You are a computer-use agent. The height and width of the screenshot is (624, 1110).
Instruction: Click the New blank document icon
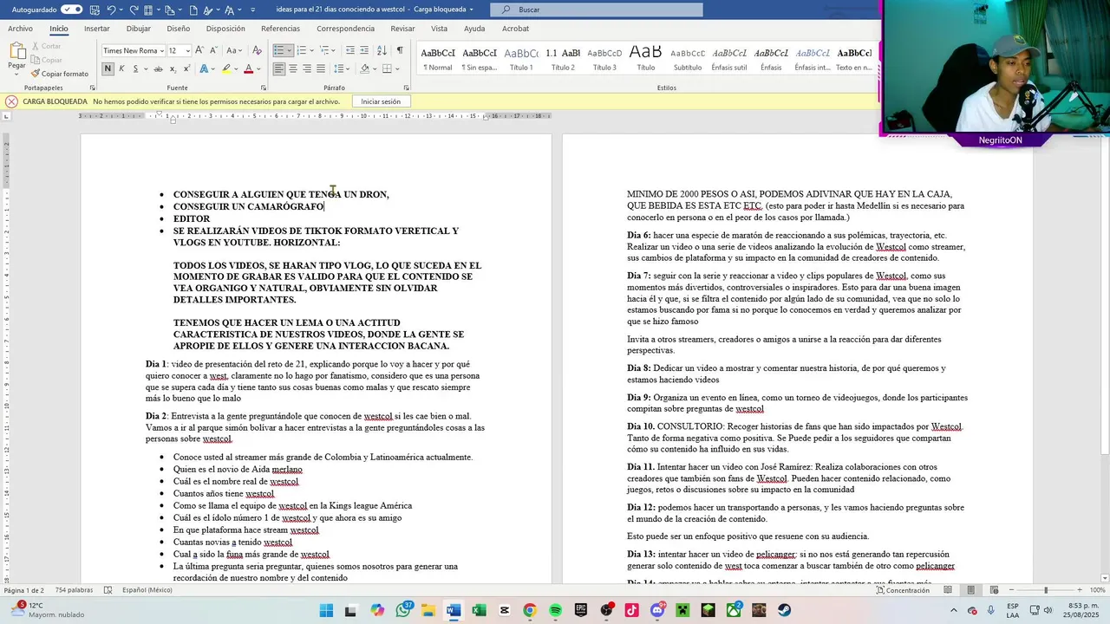click(x=193, y=10)
